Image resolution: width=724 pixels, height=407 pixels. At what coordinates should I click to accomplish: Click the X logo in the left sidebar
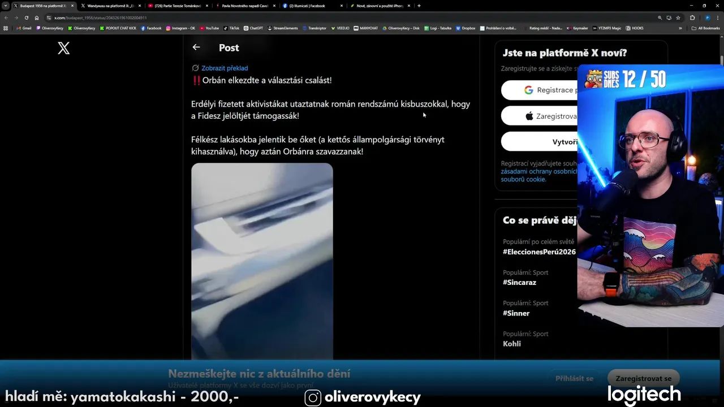[64, 49]
